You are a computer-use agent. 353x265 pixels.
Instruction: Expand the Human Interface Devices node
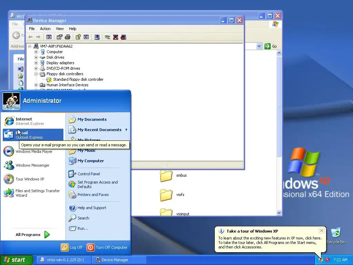[36, 85]
